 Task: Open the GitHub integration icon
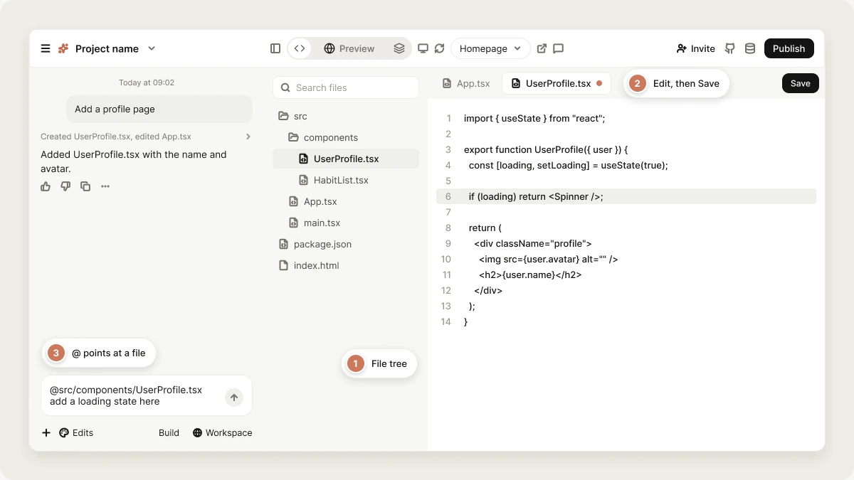pyautogui.click(x=730, y=48)
